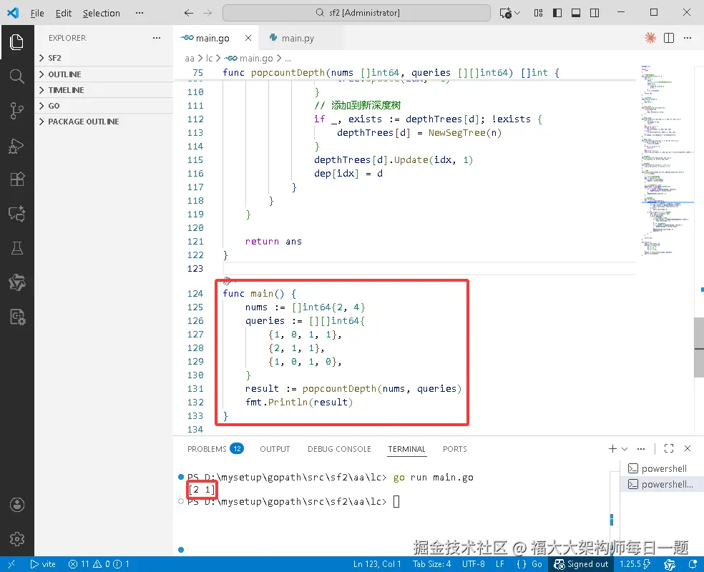Toggle Secondary Side Bar visibility
This screenshot has height=572, width=704.
[x=595, y=13]
